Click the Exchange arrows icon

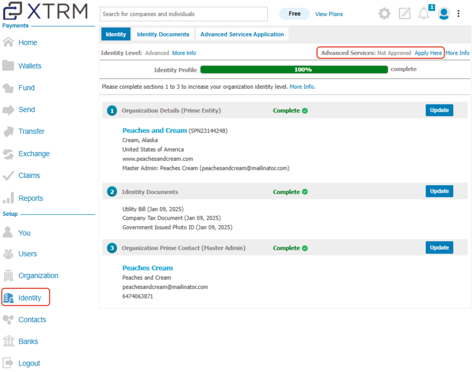tap(8, 154)
